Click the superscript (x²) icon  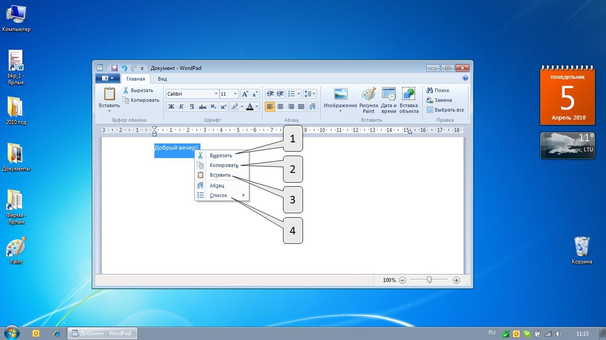pyautogui.click(x=223, y=107)
